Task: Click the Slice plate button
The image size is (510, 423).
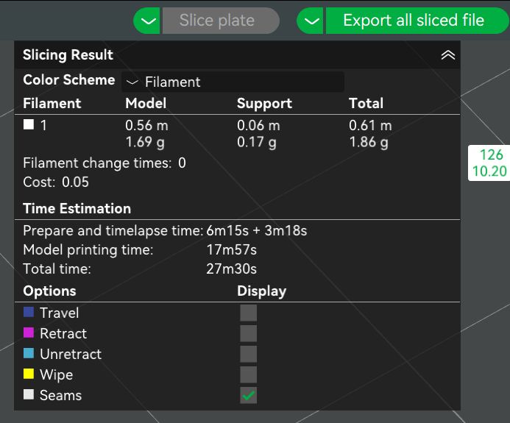Action: (217, 21)
